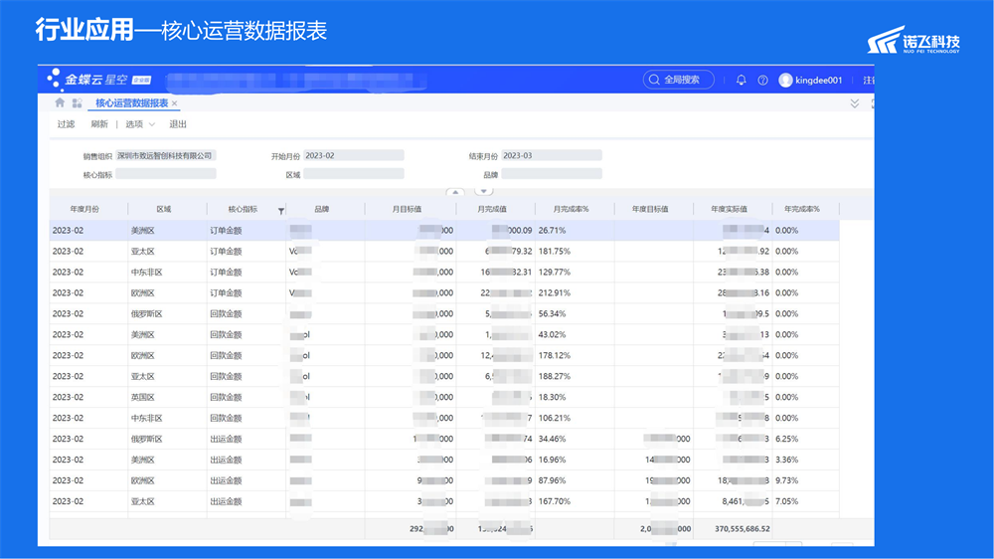This screenshot has width=994, height=559.
Task: Click 回款金额 in the 18.30% row
Action: [x=226, y=397]
